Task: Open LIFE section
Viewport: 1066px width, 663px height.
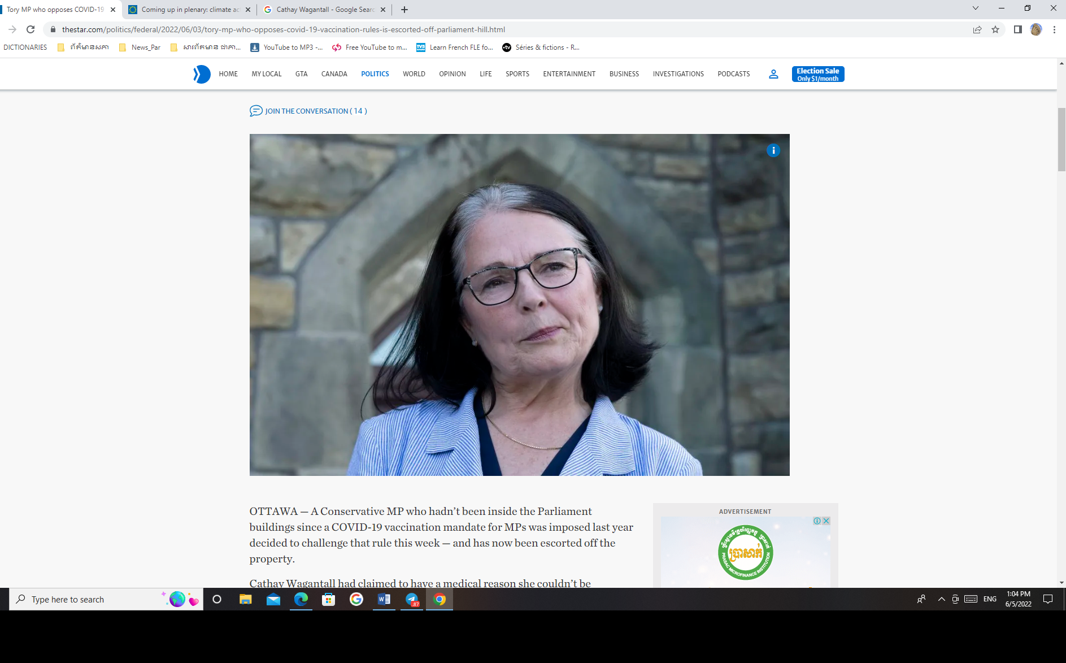Action: (x=486, y=74)
